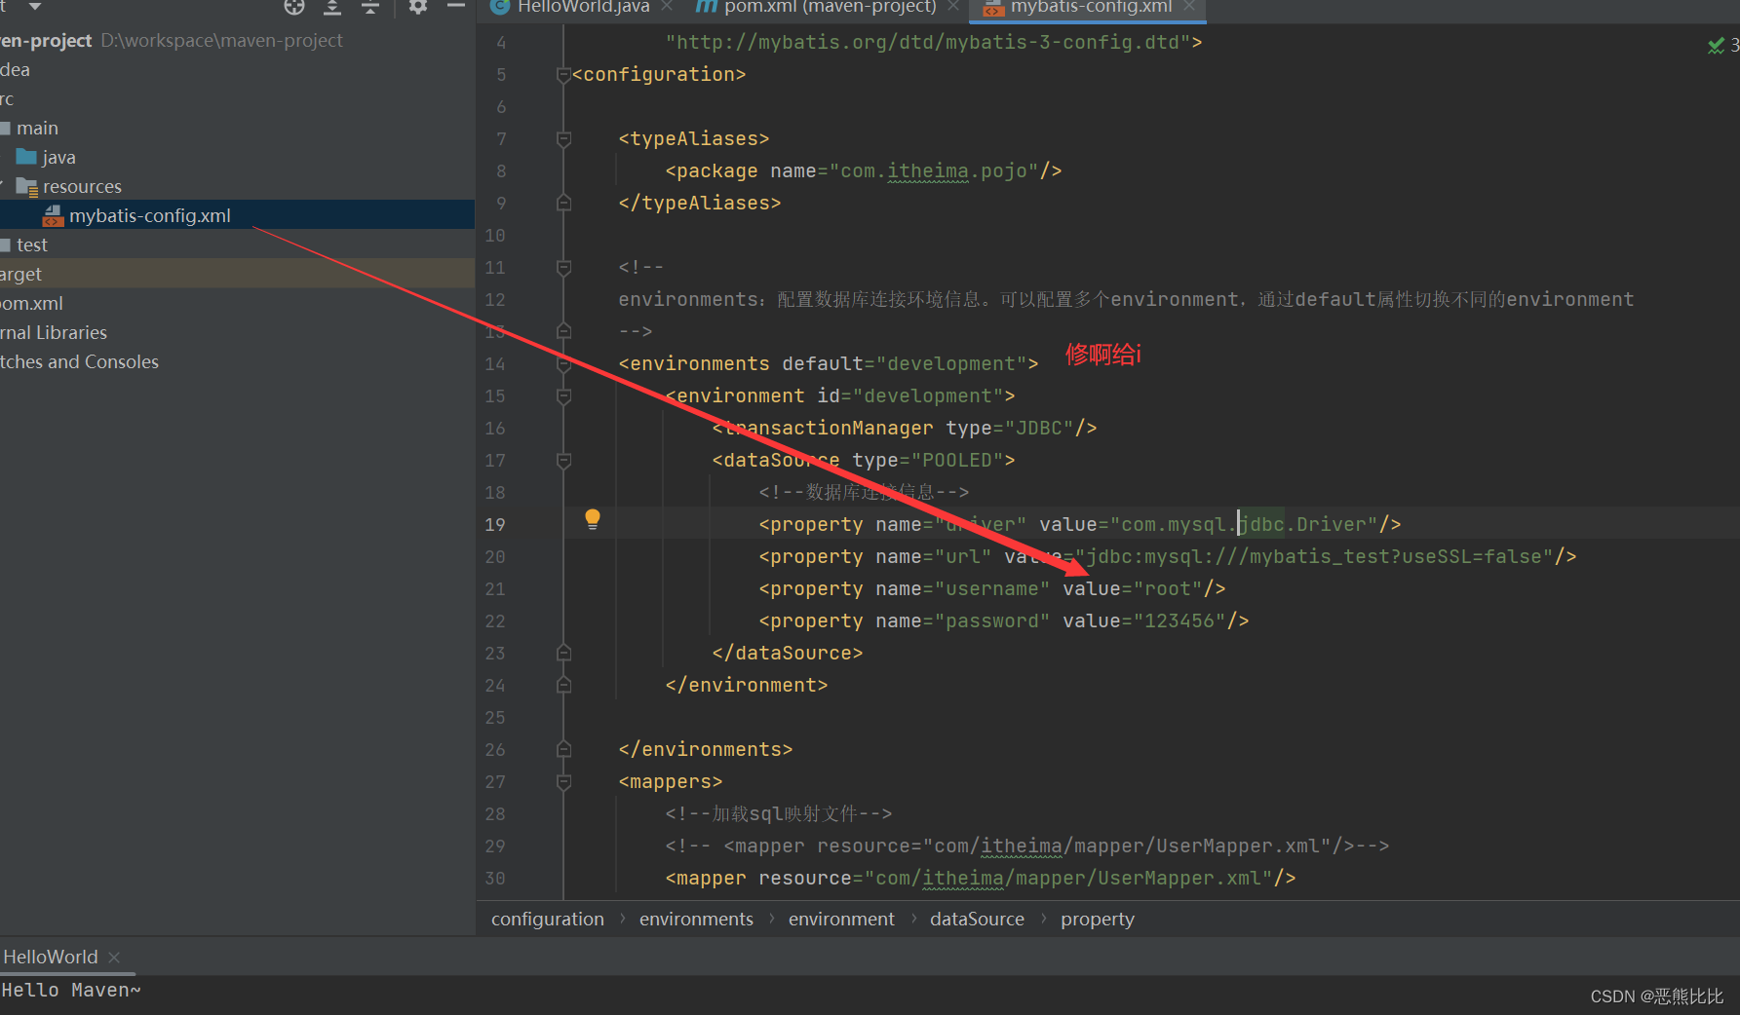This screenshot has height=1015, width=1740.
Task: Click the mybatis-3-config.dtd URL on line 4
Action: (x=928, y=42)
